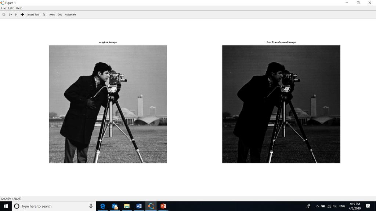Minimize the Figure 1 window
The image size is (376, 211).
(x=347, y=3)
